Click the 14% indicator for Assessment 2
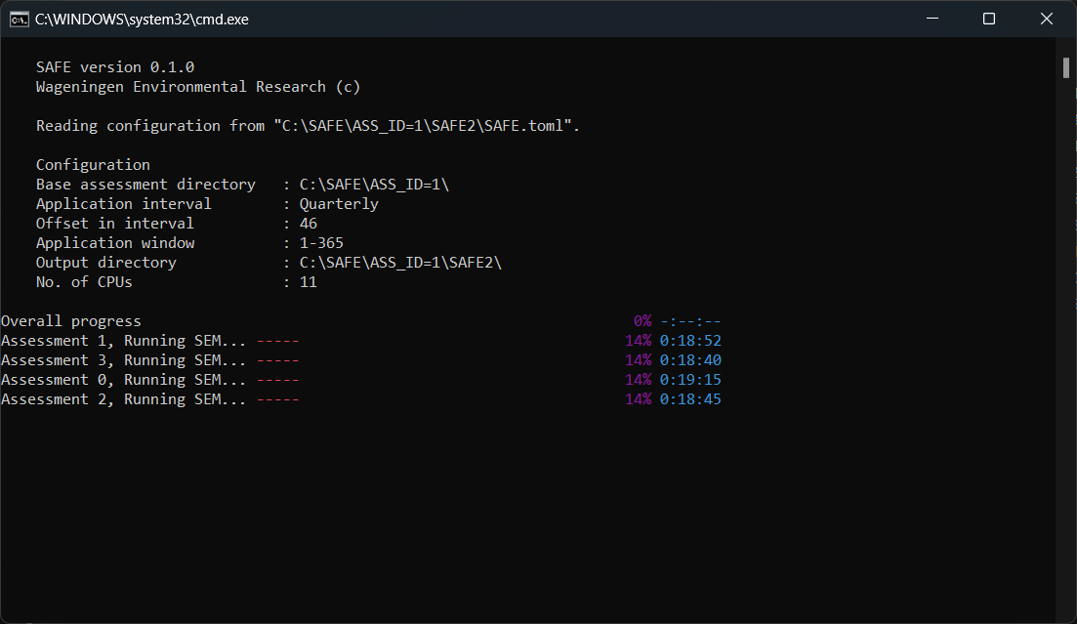Screen dimensions: 1077x624 (x=639, y=398)
